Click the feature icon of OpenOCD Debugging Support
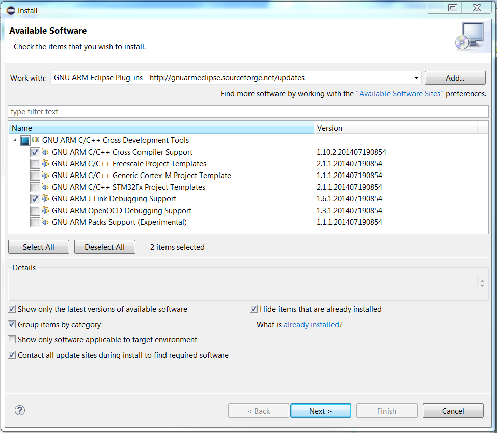The height and width of the screenshot is (433, 497). [x=46, y=210]
